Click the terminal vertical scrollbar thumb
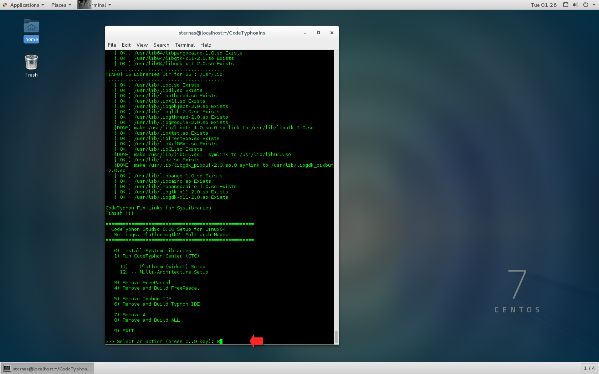Screen dimensions: 599x374 [x=336, y=337]
